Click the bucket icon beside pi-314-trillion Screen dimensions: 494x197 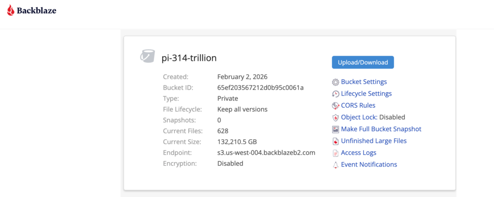tap(147, 56)
